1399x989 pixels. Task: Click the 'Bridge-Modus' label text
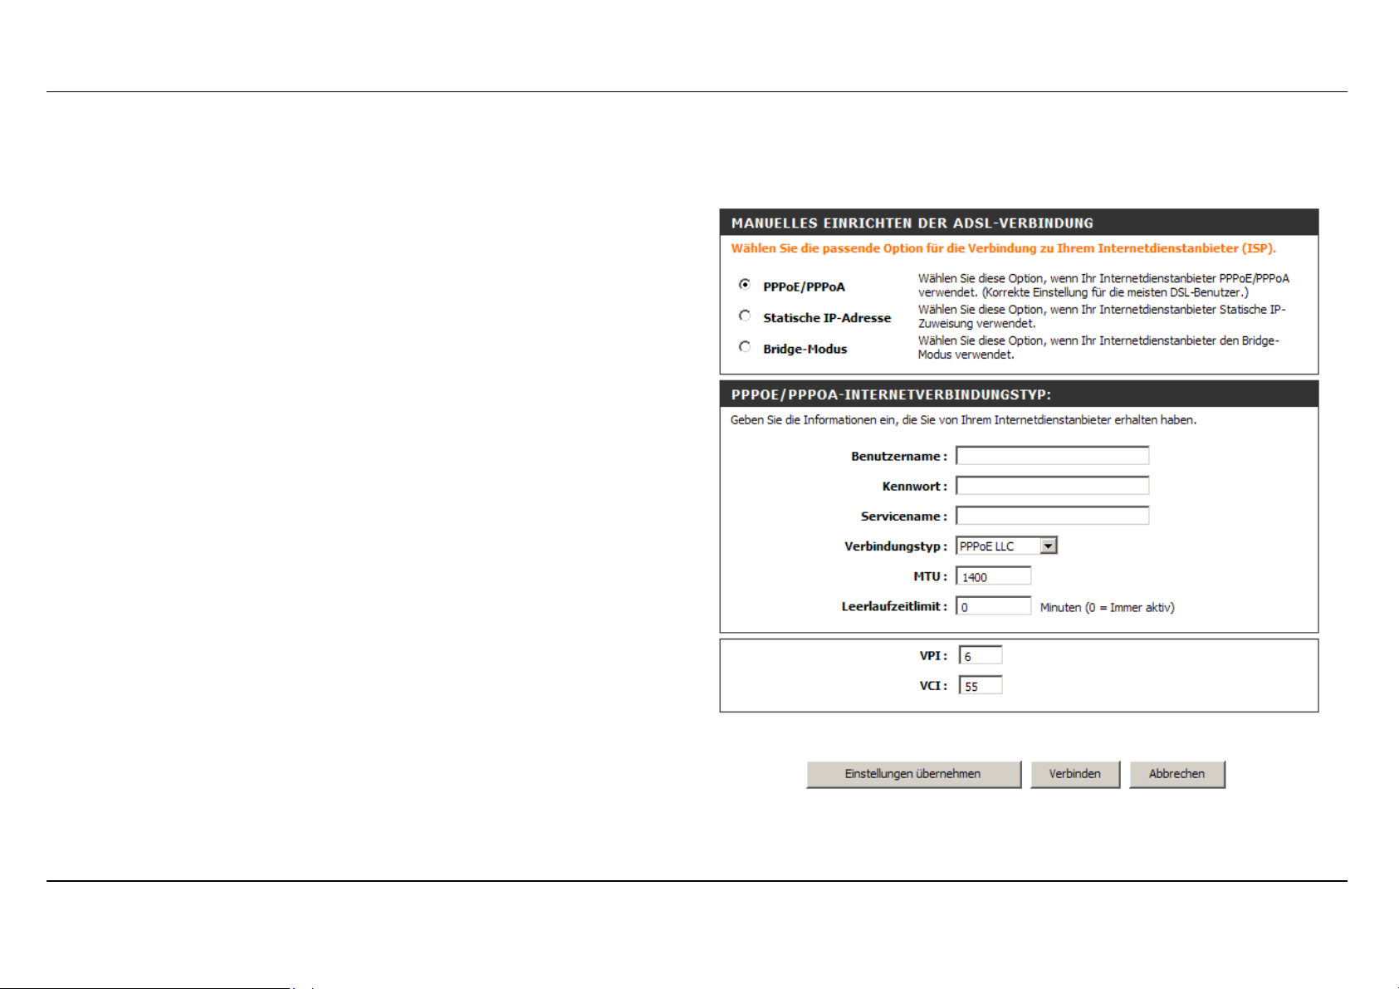point(805,349)
